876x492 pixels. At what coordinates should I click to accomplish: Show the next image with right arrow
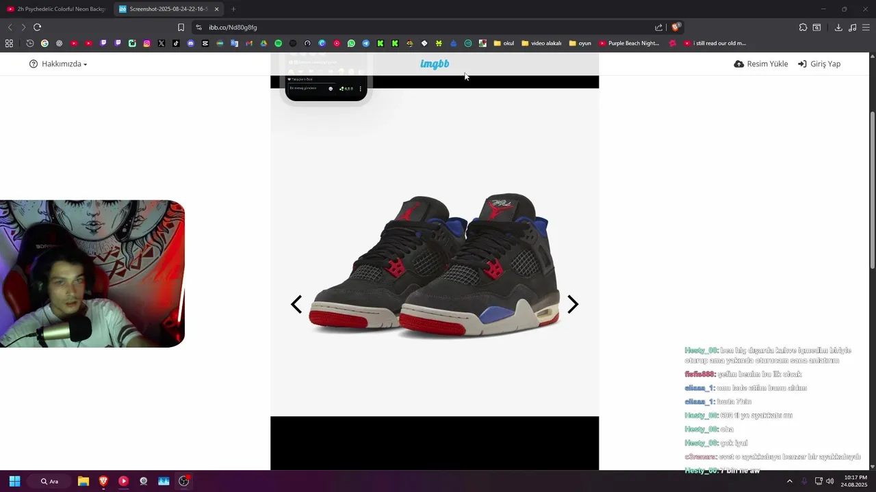click(573, 304)
